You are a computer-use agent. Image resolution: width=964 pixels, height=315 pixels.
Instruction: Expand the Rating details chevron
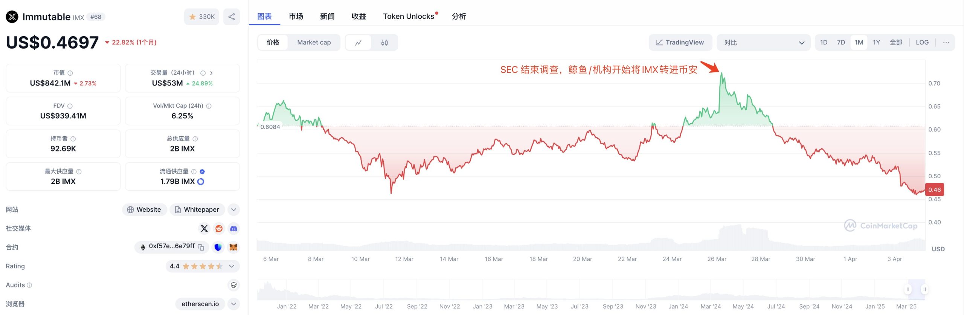(232, 266)
